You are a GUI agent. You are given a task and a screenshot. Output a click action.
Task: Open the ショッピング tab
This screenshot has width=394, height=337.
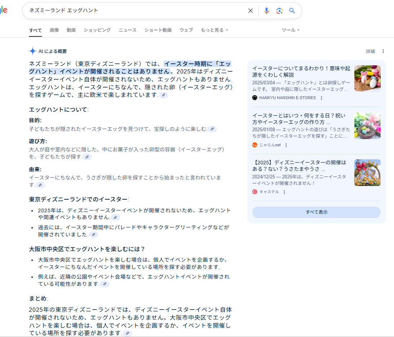97,30
